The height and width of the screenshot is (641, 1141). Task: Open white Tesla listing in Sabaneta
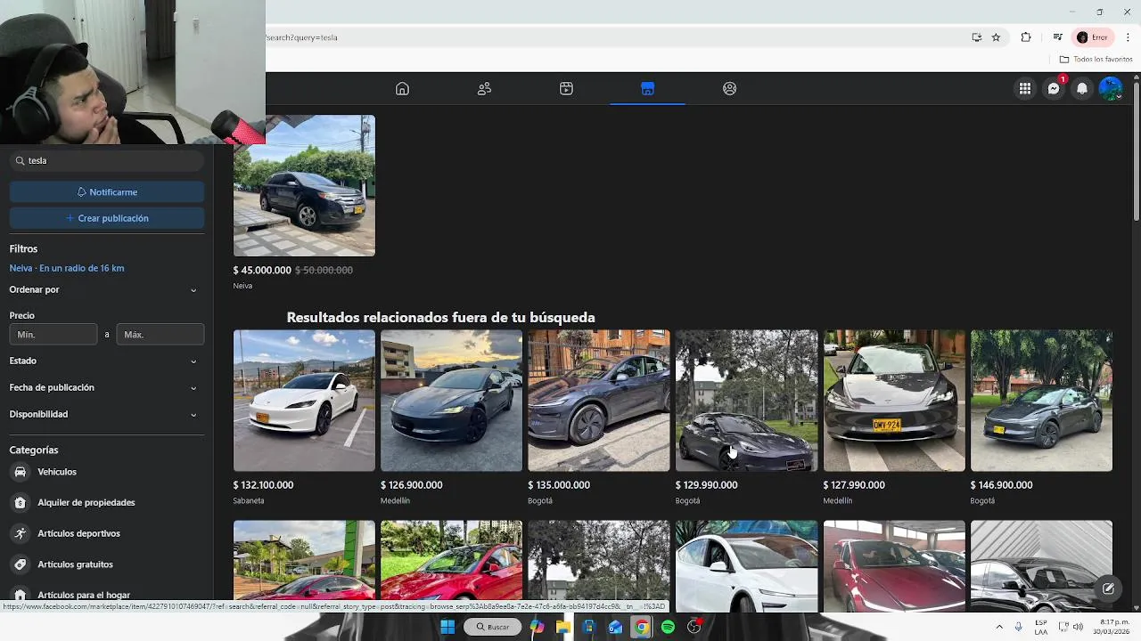point(304,401)
